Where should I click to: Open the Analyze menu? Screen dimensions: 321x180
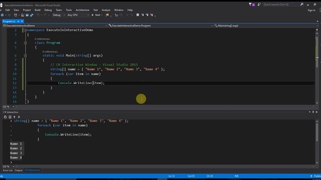coord(106,10)
